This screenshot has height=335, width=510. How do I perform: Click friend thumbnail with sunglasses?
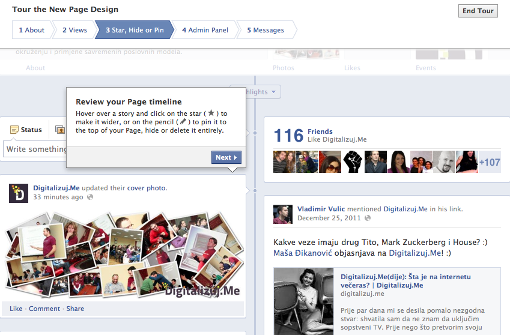click(330, 161)
